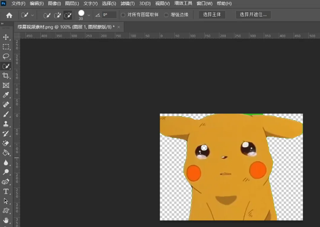Toggle the 增强边缘 checkbox
Screen dimensions: 320x227
pos(166,15)
